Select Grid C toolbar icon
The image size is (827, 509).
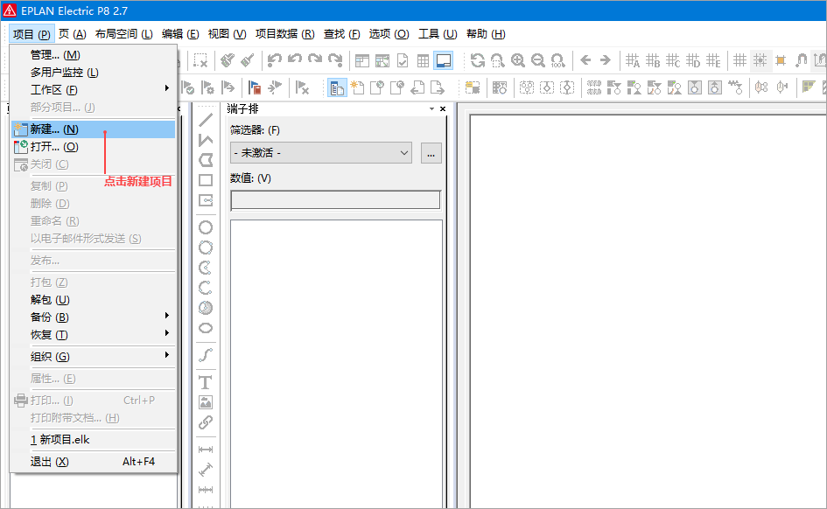click(x=673, y=60)
